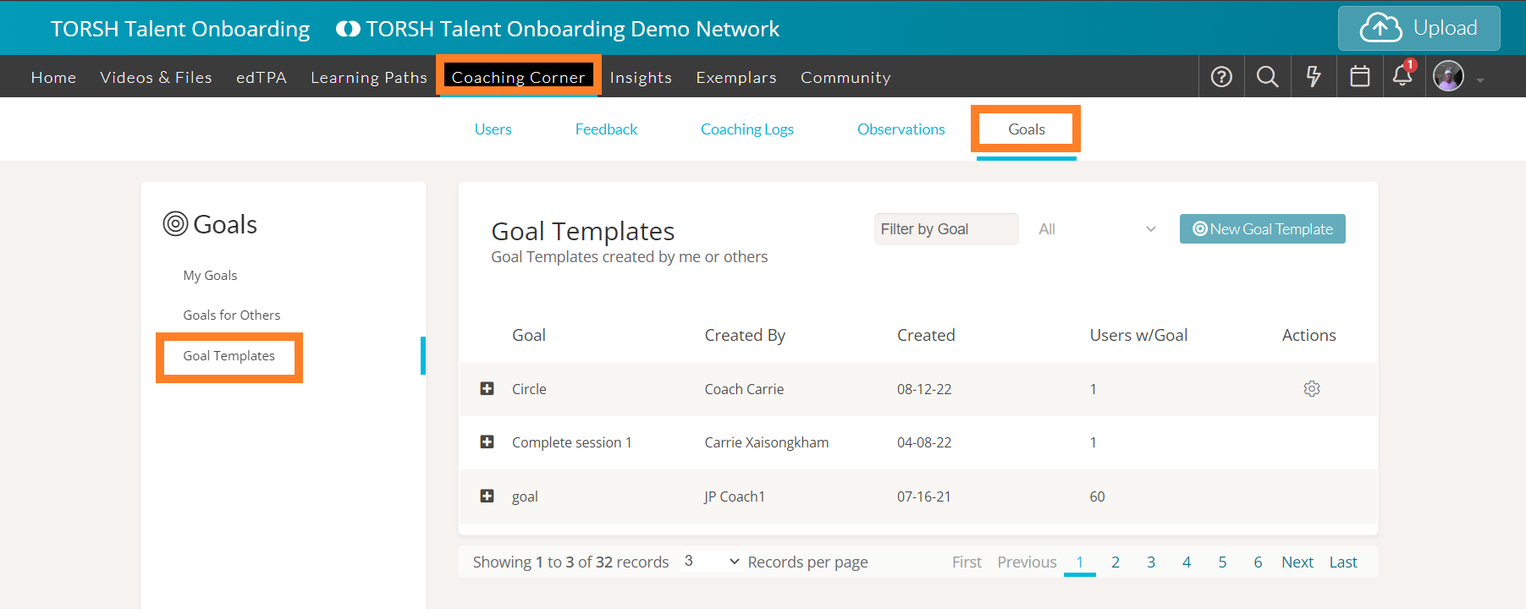This screenshot has height=609, width=1526.
Task: Click the search magnifier icon
Action: point(1267,77)
